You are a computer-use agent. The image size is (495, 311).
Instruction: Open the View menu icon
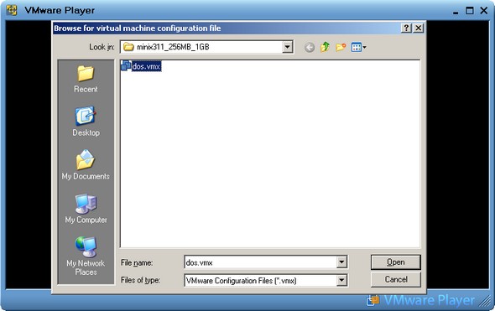point(358,47)
